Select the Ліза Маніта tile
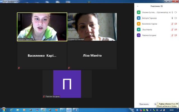 [92, 55]
